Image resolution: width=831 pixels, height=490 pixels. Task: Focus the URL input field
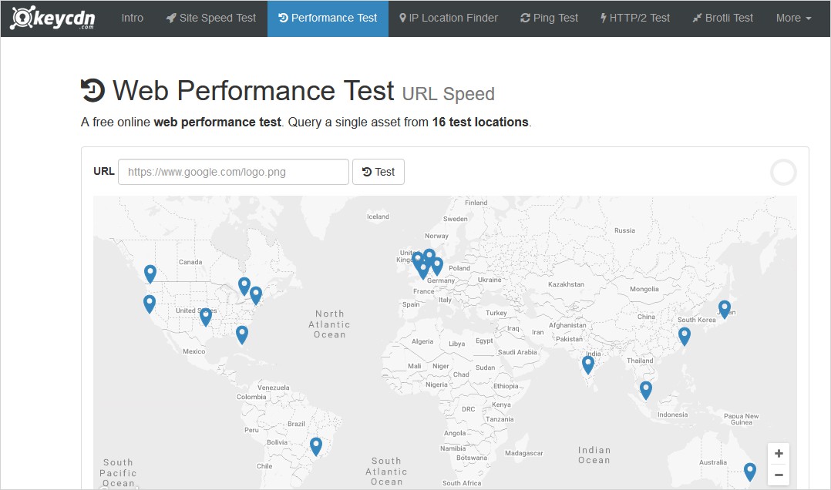pos(233,172)
